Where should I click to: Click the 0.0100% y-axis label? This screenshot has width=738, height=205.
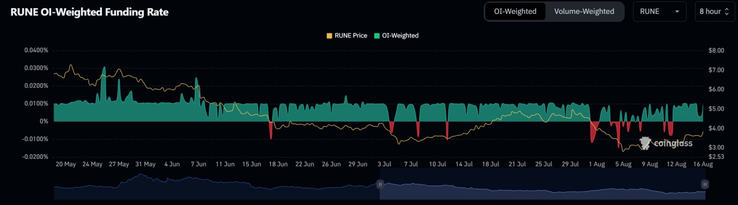tap(36, 104)
